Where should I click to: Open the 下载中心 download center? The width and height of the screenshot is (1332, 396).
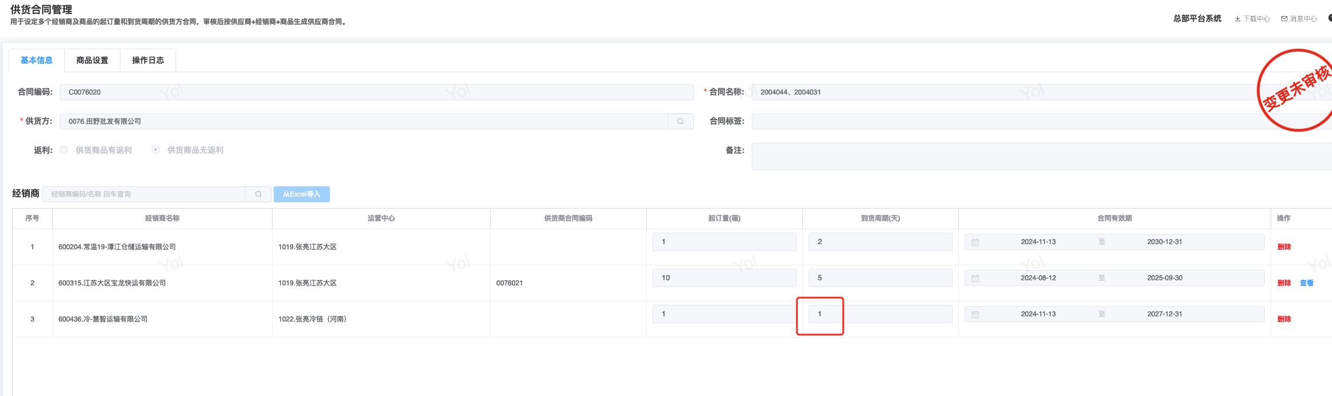[x=1252, y=19]
